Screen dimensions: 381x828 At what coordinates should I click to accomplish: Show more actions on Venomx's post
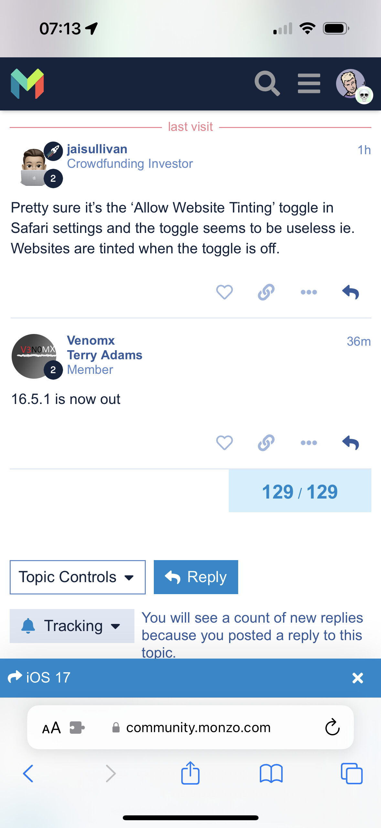click(x=309, y=443)
